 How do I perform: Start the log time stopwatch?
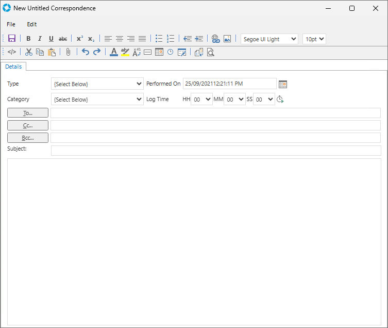280,100
